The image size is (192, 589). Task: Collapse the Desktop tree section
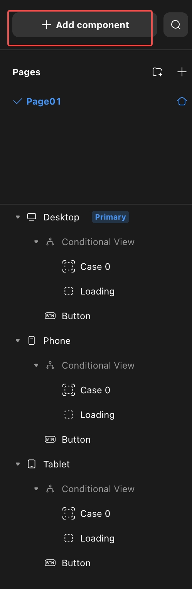pos(17,217)
